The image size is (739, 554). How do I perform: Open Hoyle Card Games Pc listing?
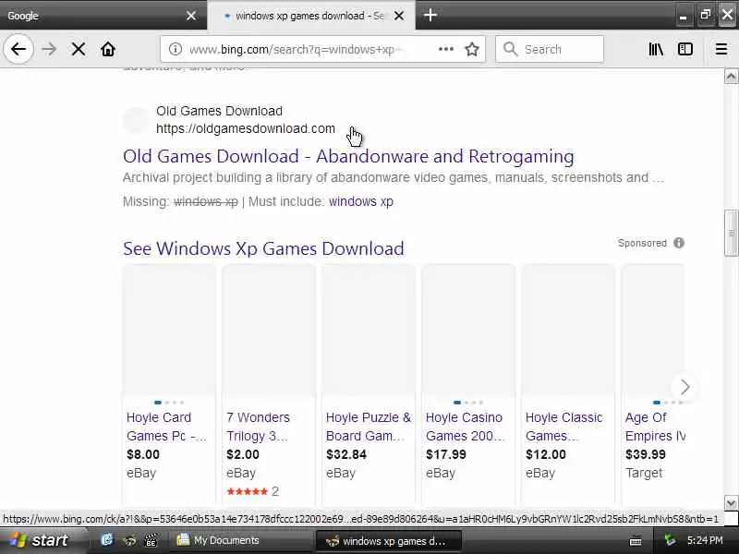coord(166,427)
